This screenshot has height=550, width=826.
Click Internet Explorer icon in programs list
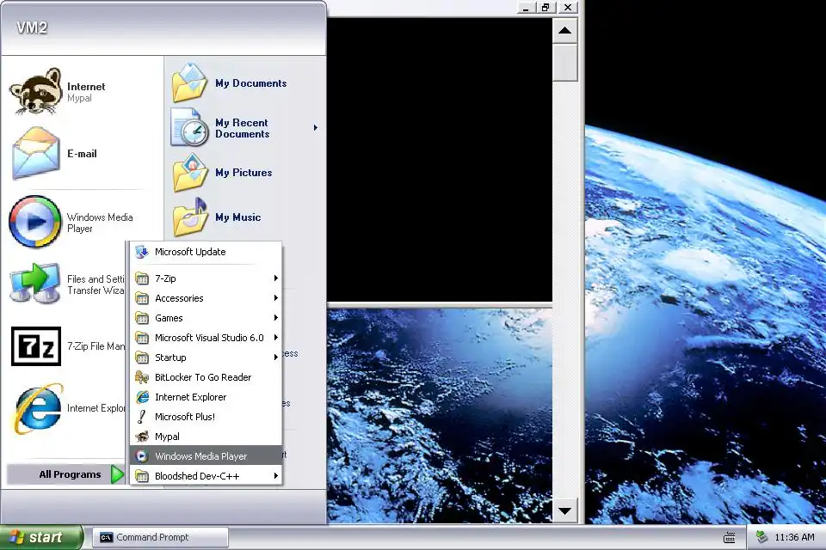pos(142,397)
